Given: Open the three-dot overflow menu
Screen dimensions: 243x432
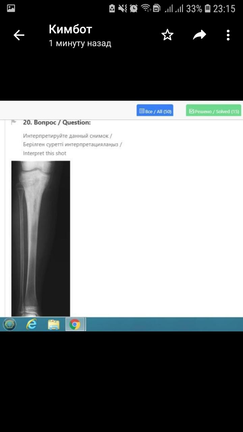Looking at the screenshot, I should 228,35.
